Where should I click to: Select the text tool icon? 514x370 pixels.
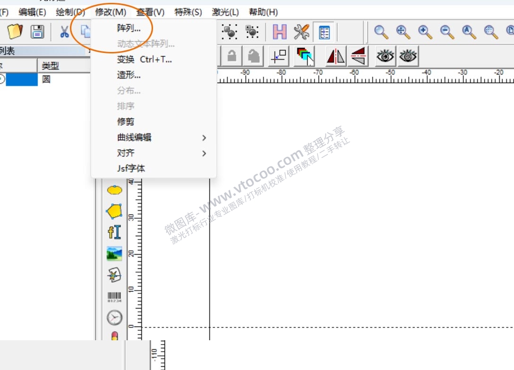point(114,232)
